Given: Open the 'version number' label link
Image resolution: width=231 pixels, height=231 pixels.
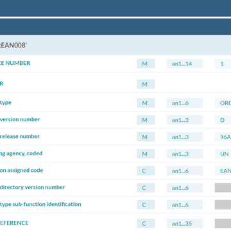Looking at the screenshot, I should click(20, 119).
